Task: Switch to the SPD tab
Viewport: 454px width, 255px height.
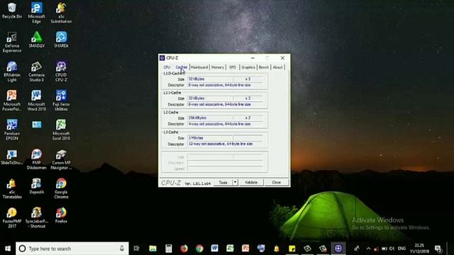Action: 233,67
